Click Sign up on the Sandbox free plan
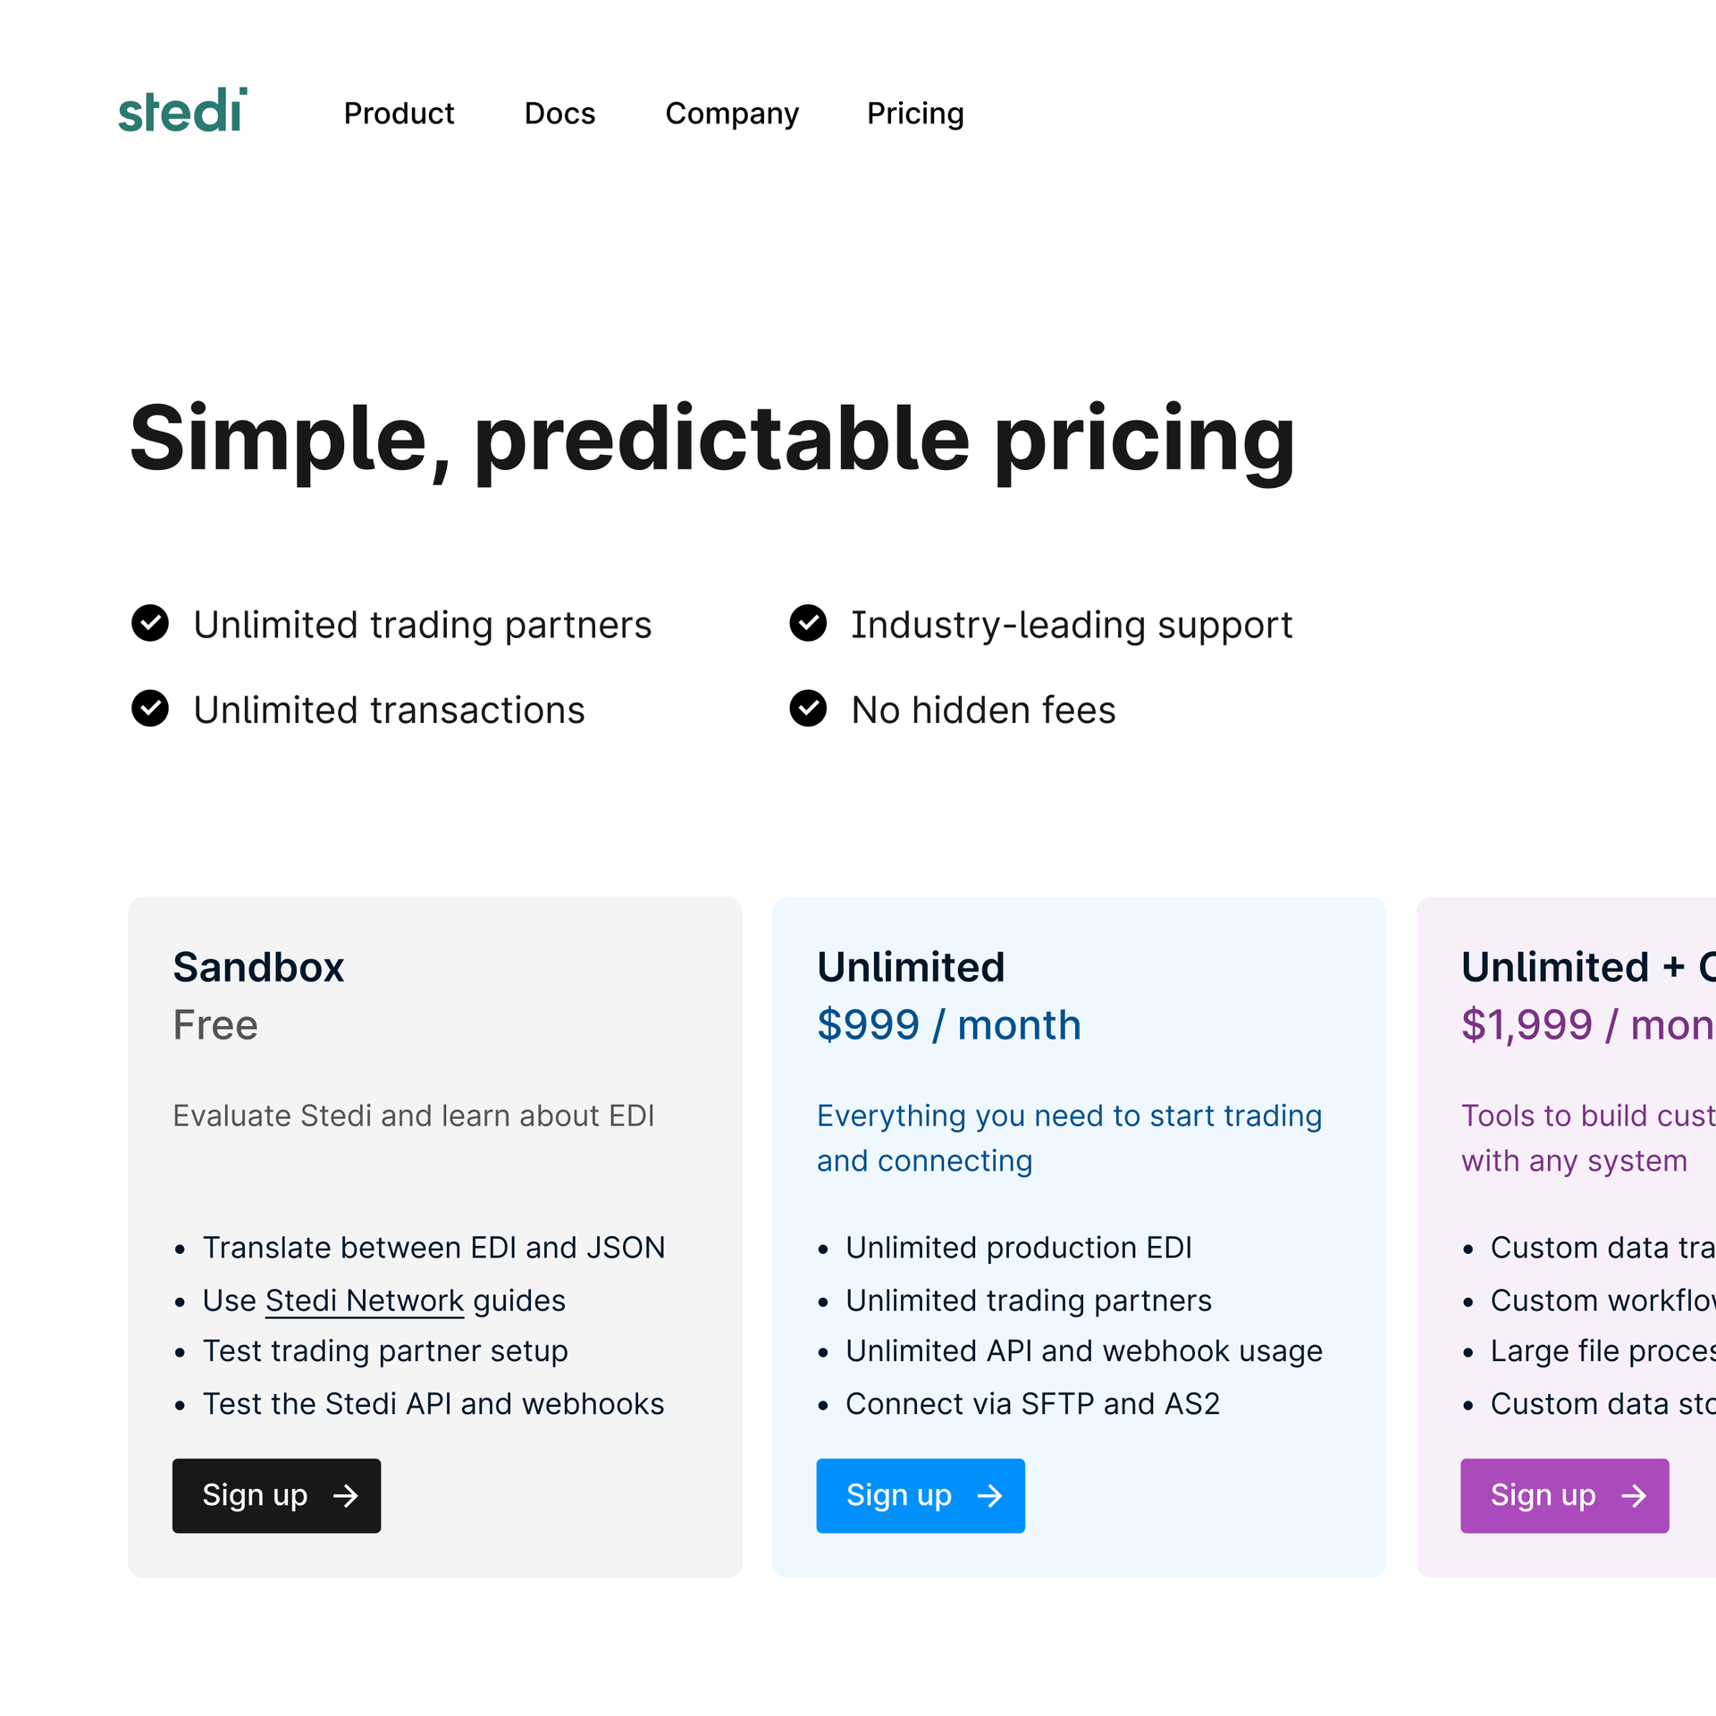Image resolution: width=1716 pixels, height=1716 pixels. [280, 1494]
